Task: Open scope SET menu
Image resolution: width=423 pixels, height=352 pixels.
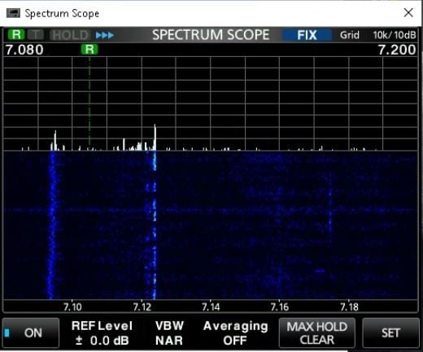Action: click(390, 333)
